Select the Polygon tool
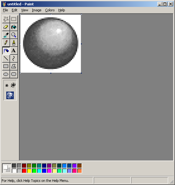 (x=14, y=66)
